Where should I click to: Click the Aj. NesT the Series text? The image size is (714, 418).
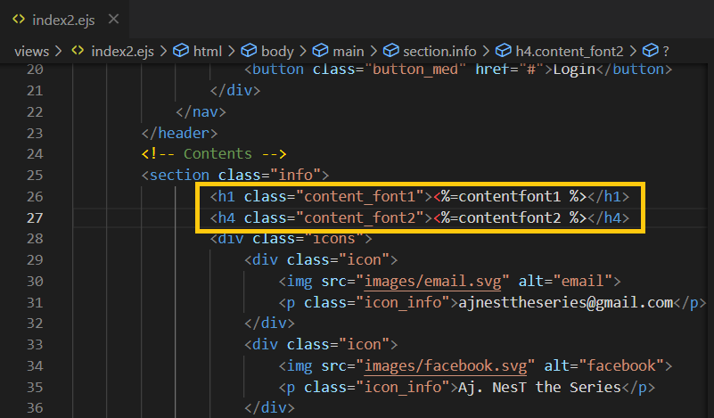point(539,387)
